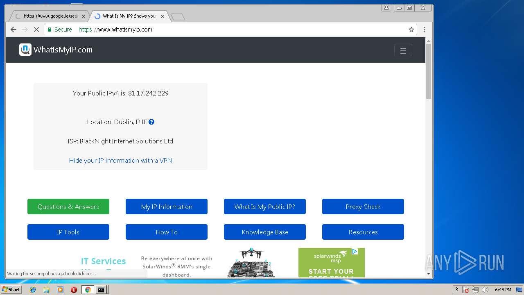Click the volume speaker tray icon

pyautogui.click(x=485, y=290)
